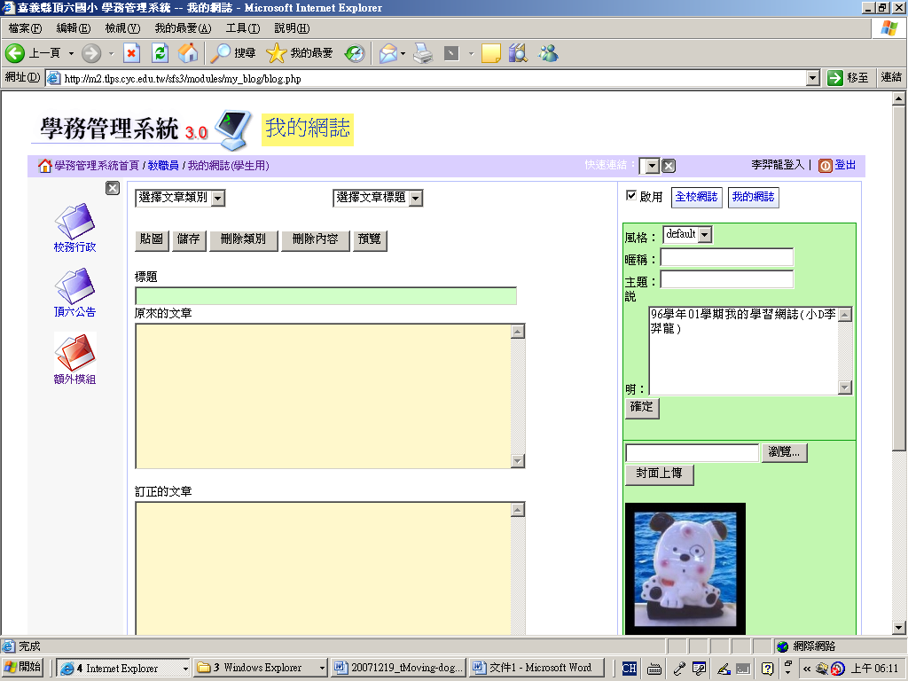This screenshot has width=908, height=681.
Task: Open the 頂六公告 sidebar icon
Action: point(74,286)
